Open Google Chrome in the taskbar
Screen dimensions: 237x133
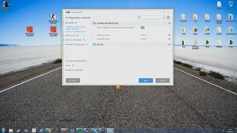pos(49,130)
